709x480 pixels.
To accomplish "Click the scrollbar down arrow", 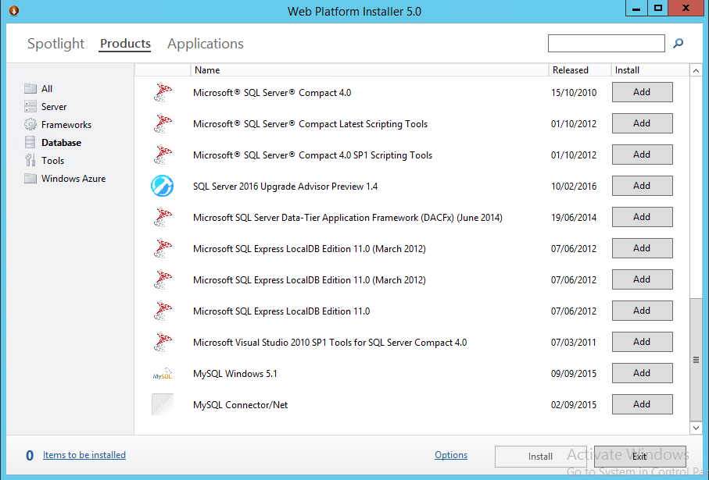I will [696, 428].
